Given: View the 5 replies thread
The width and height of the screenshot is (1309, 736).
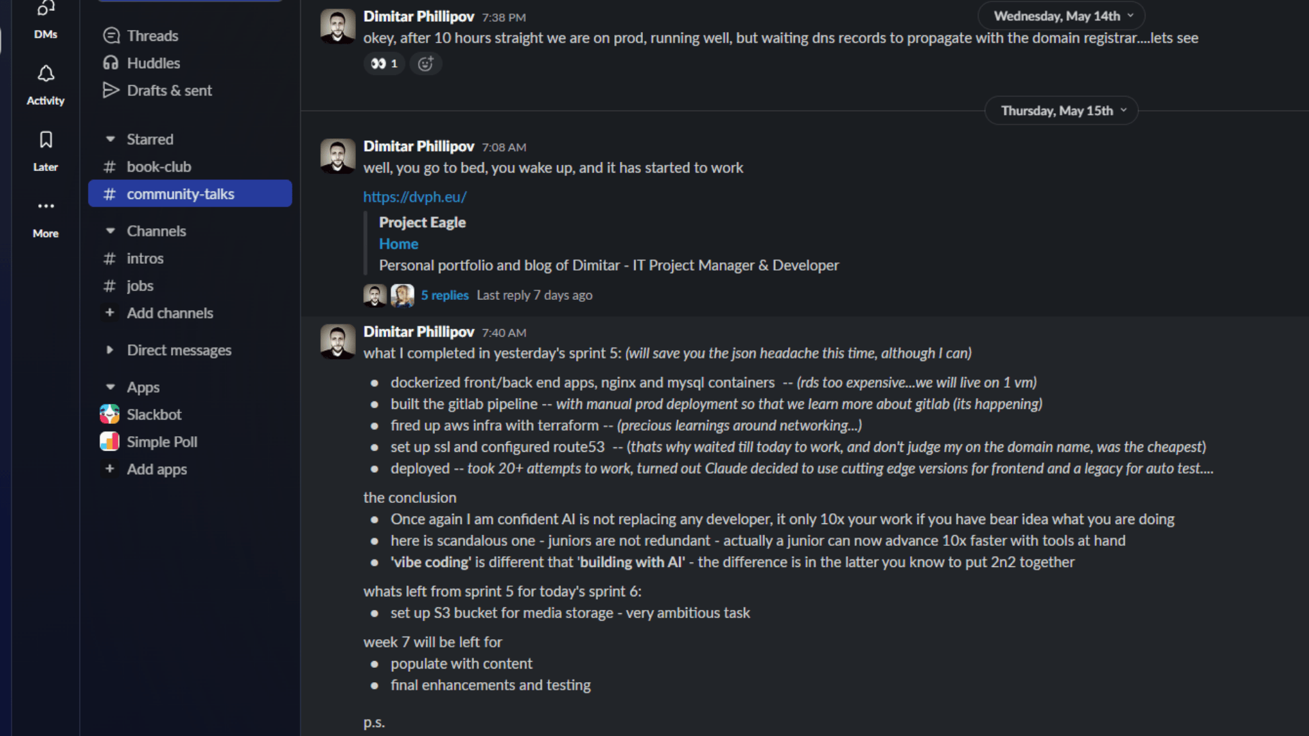Looking at the screenshot, I should (x=445, y=295).
